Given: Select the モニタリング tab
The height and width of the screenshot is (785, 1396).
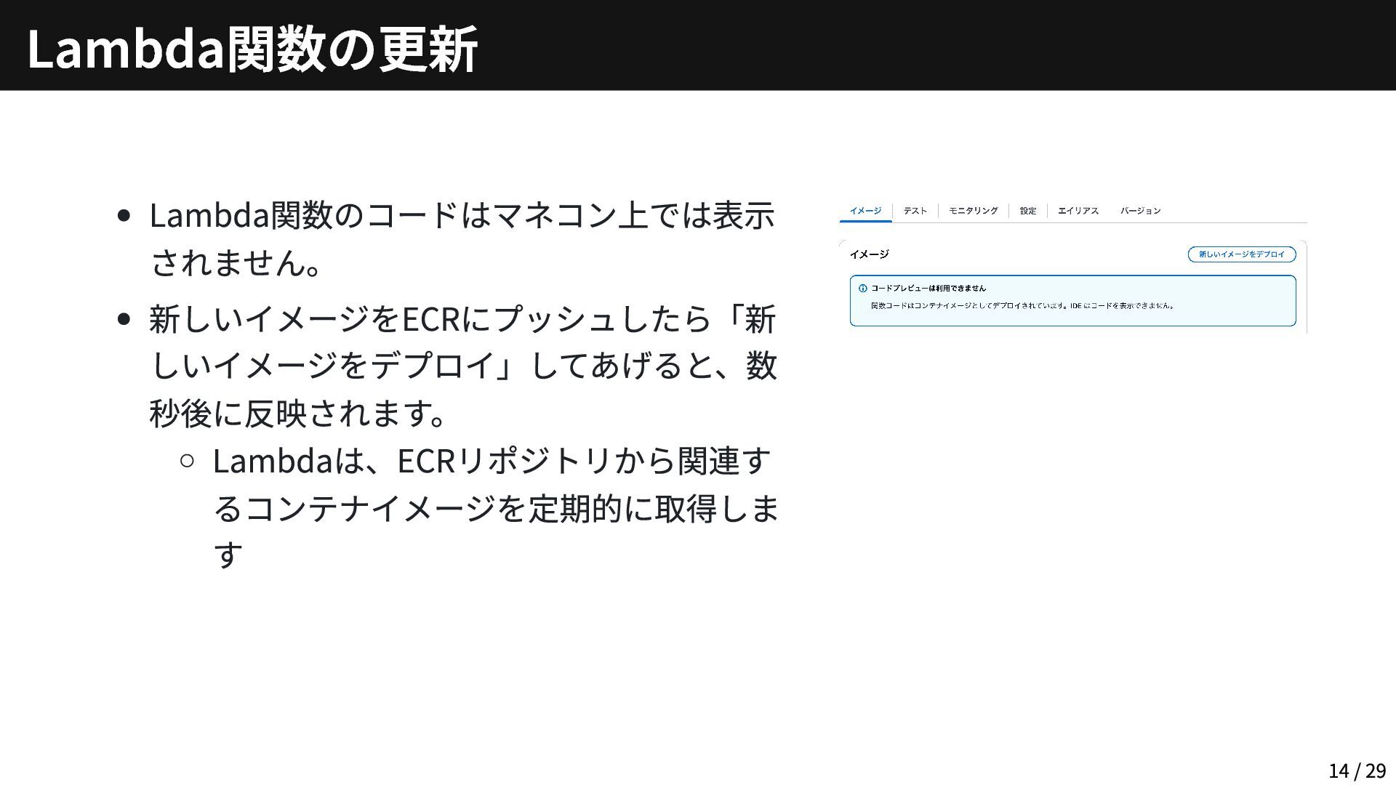Looking at the screenshot, I should (x=973, y=211).
